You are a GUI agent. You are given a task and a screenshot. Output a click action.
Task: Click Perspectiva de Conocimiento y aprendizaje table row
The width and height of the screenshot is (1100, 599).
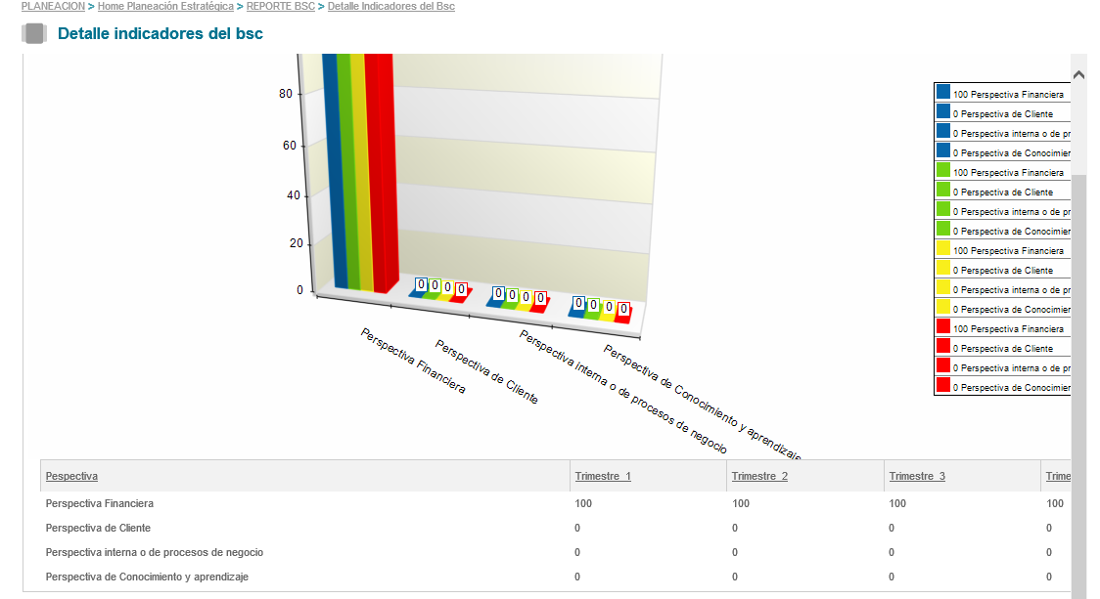tap(147, 577)
